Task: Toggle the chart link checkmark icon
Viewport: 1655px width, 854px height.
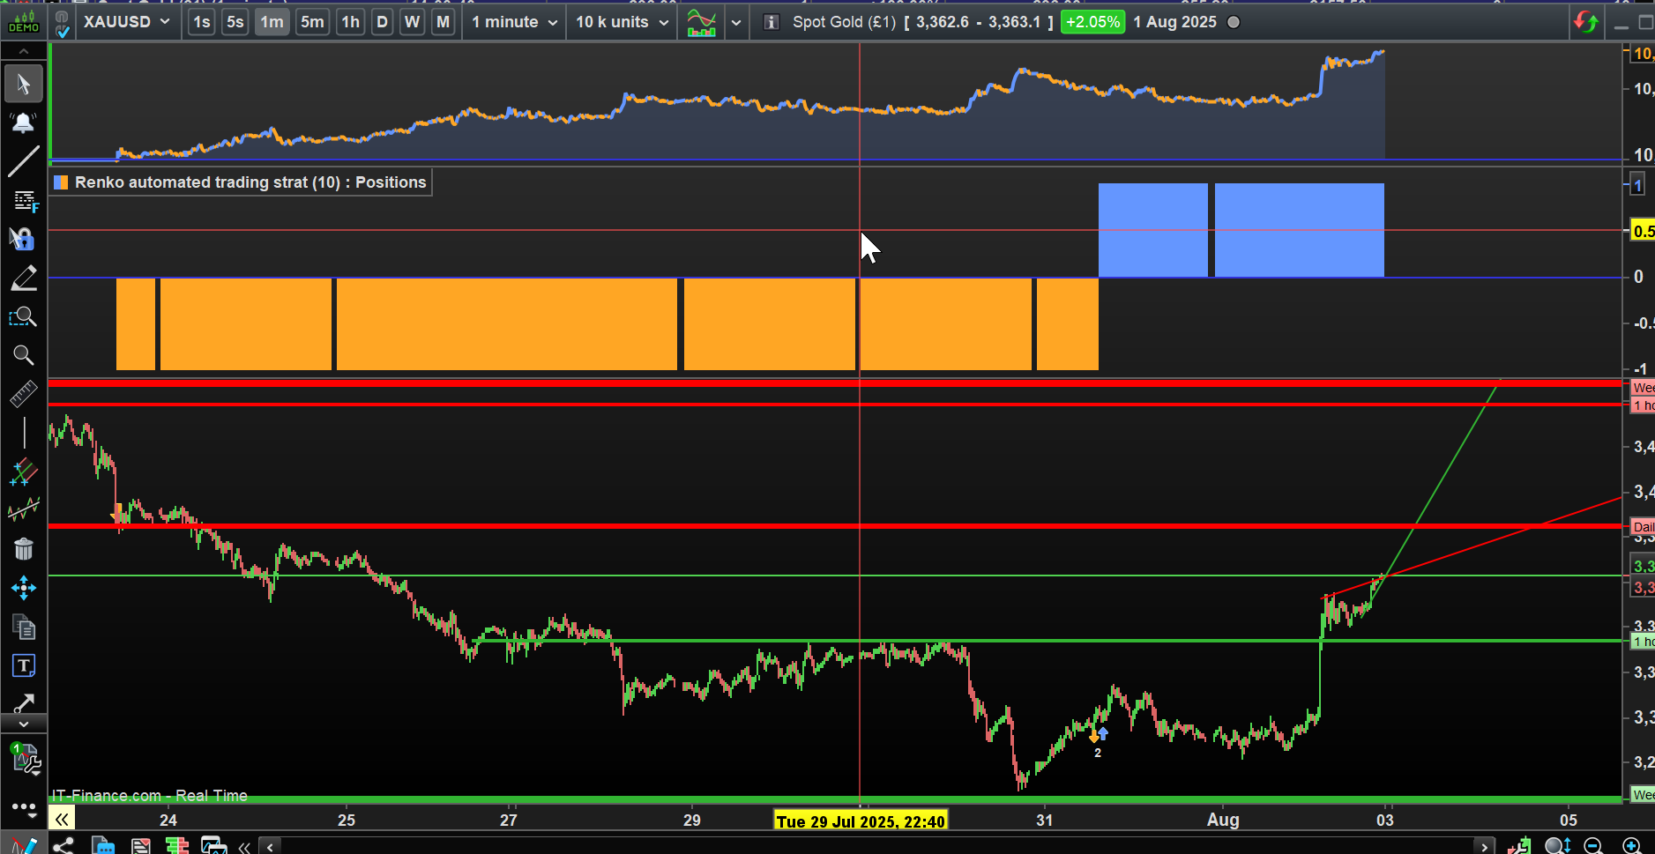Action: tap(62, 24)
